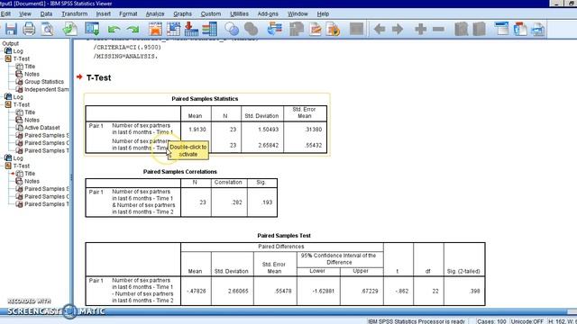Save the output document
This screenshot has width=577, height=324.
(11, 29)
